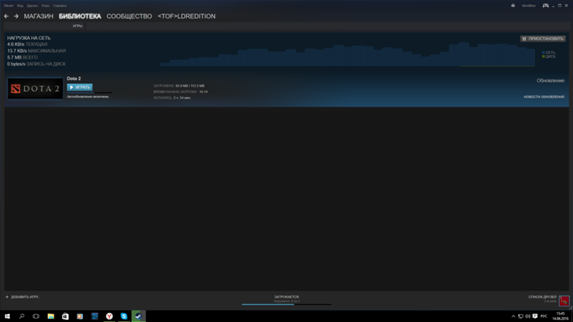The width and height of the screenshot is (573, 322).
Task: Pause download with ПРИОСТАНОВИТЬ button
Action: coord(543,39)
